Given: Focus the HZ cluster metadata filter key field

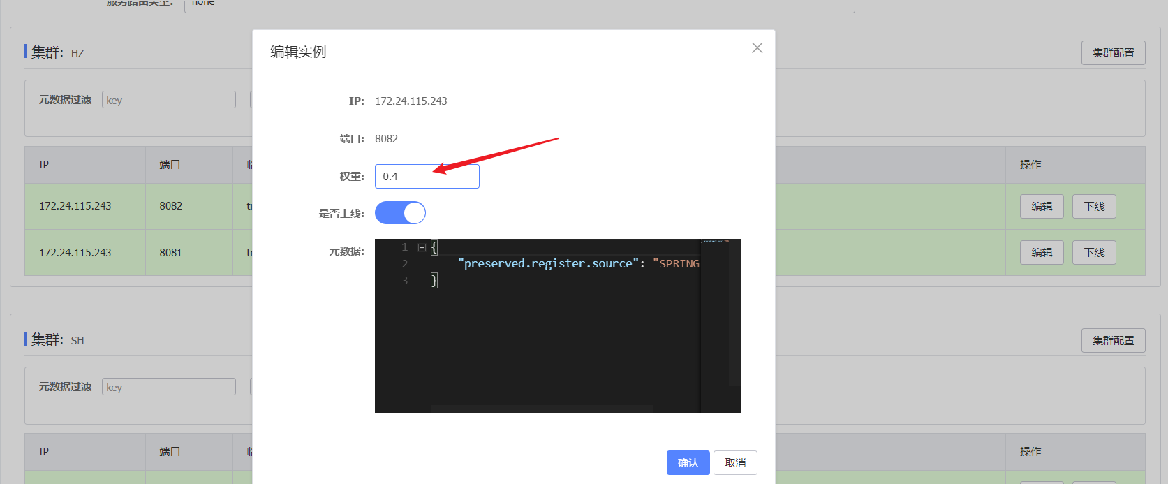Looking at the screenshot, I should pos(169,100).
